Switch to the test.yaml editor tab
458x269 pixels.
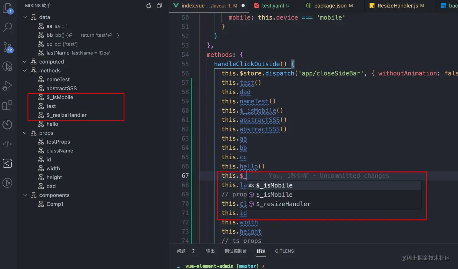(x=275, y=6)
